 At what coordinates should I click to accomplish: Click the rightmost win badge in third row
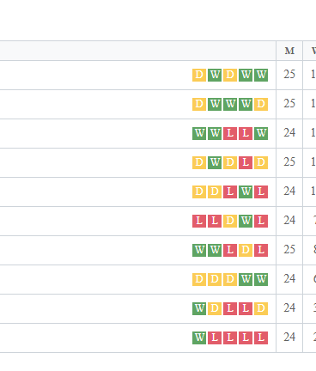pyautogui.click(x=261, y=133)
